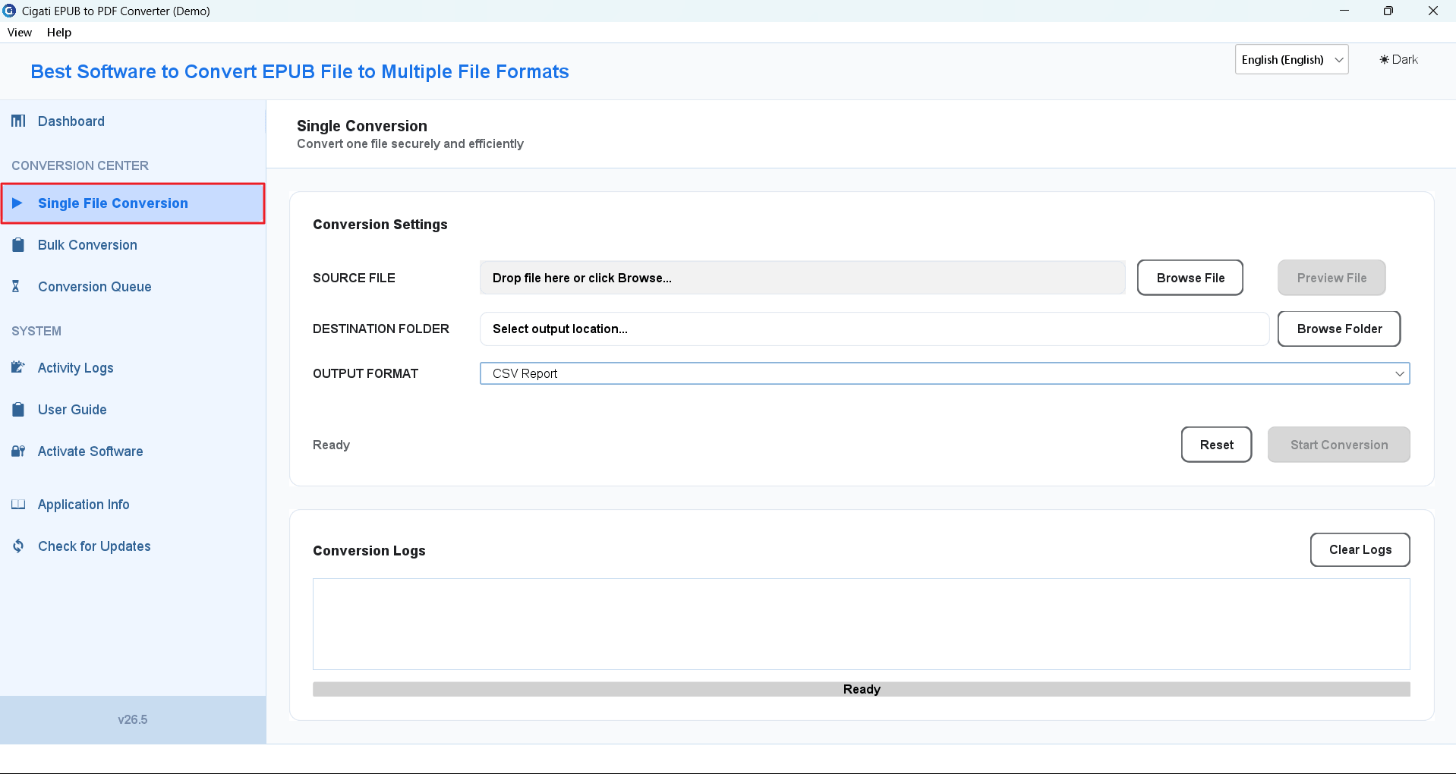The height and width of the screenshot is (774, 1456).
Task: Click the Browse Folder button
Action: 1338,329
